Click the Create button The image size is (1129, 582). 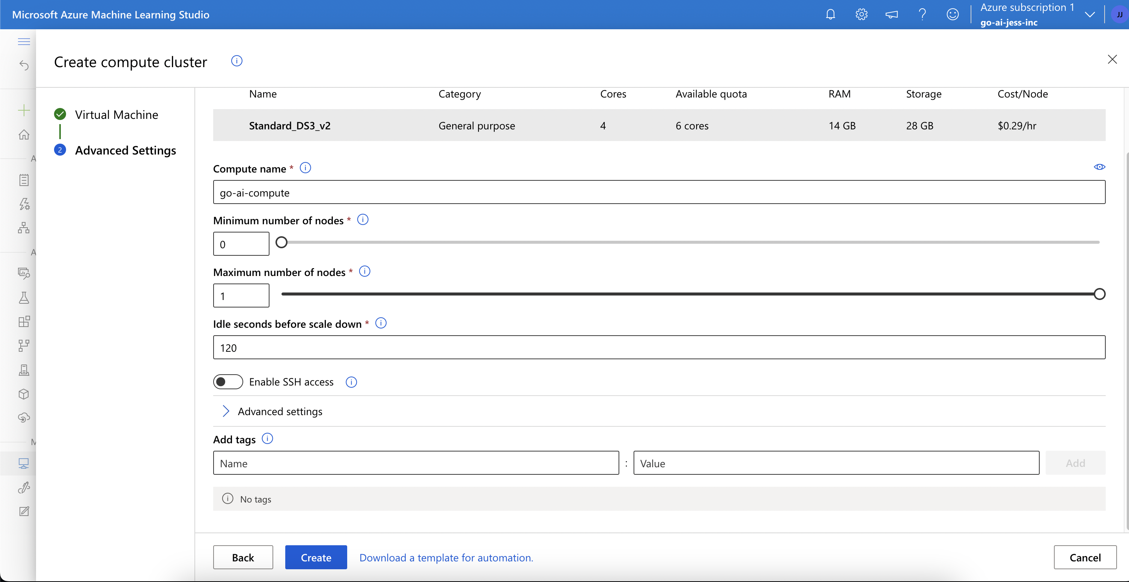pos(316,557)
